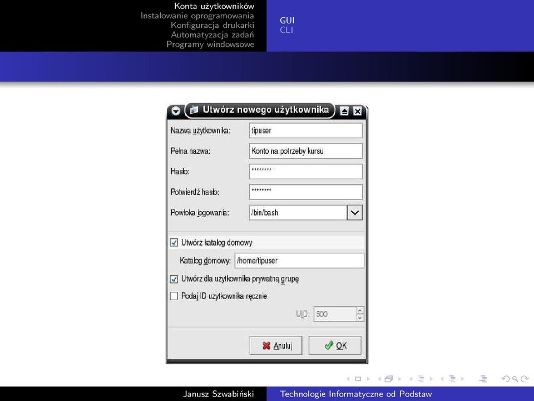Click the dialog title Utwórz nowego użytkownika
The height and width of the screenshot is (401, 534).
point(266,110)
